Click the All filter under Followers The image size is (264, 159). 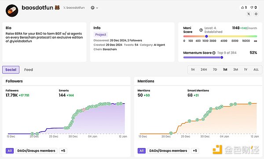tap(10, 151)
